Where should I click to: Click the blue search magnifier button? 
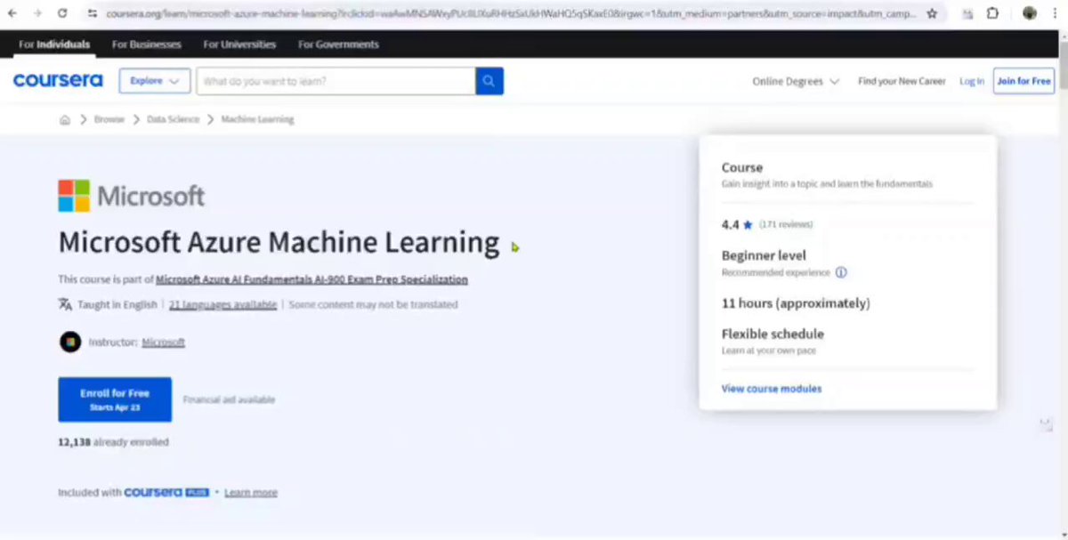[489, 81]
